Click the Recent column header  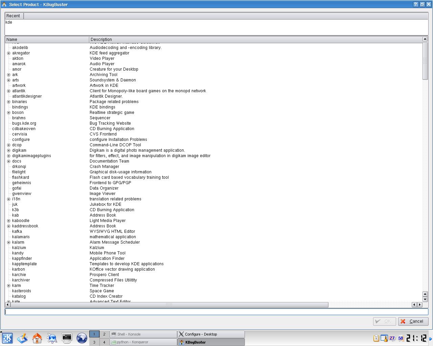[14, 16]
